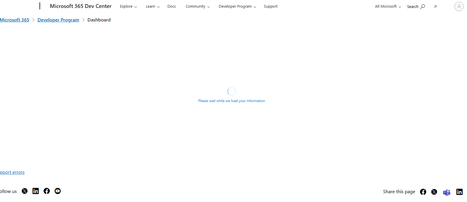The image size is (467, 202).
Task: Follow the Developer Program breadcrumb link
Action: click(x=58, y=20)
